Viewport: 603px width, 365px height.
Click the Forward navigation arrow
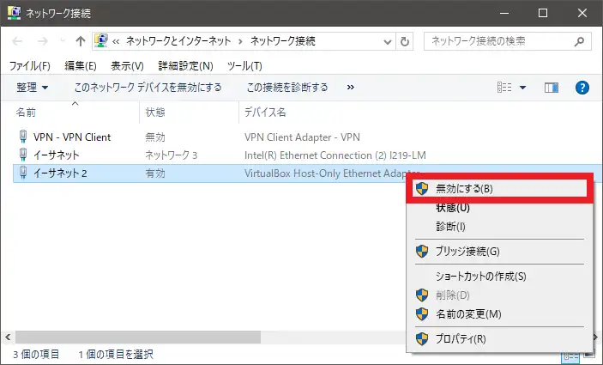(43, 41)
